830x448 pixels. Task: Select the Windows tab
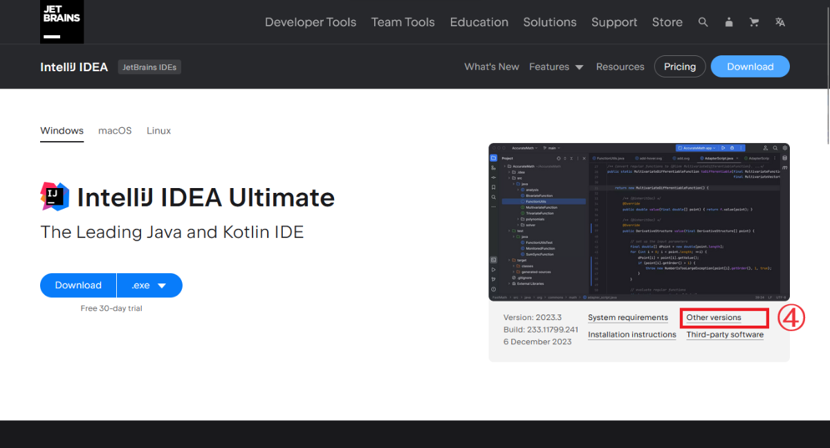tap(62, 131)
